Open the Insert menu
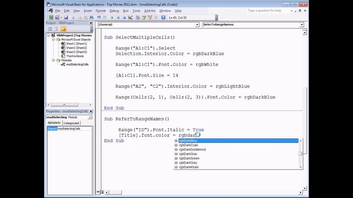The image size is (353, 198). (x=88, y=11)
